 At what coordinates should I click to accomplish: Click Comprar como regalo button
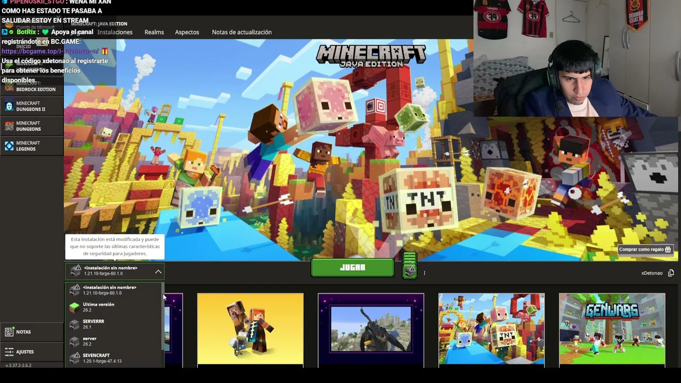[645, 249]
